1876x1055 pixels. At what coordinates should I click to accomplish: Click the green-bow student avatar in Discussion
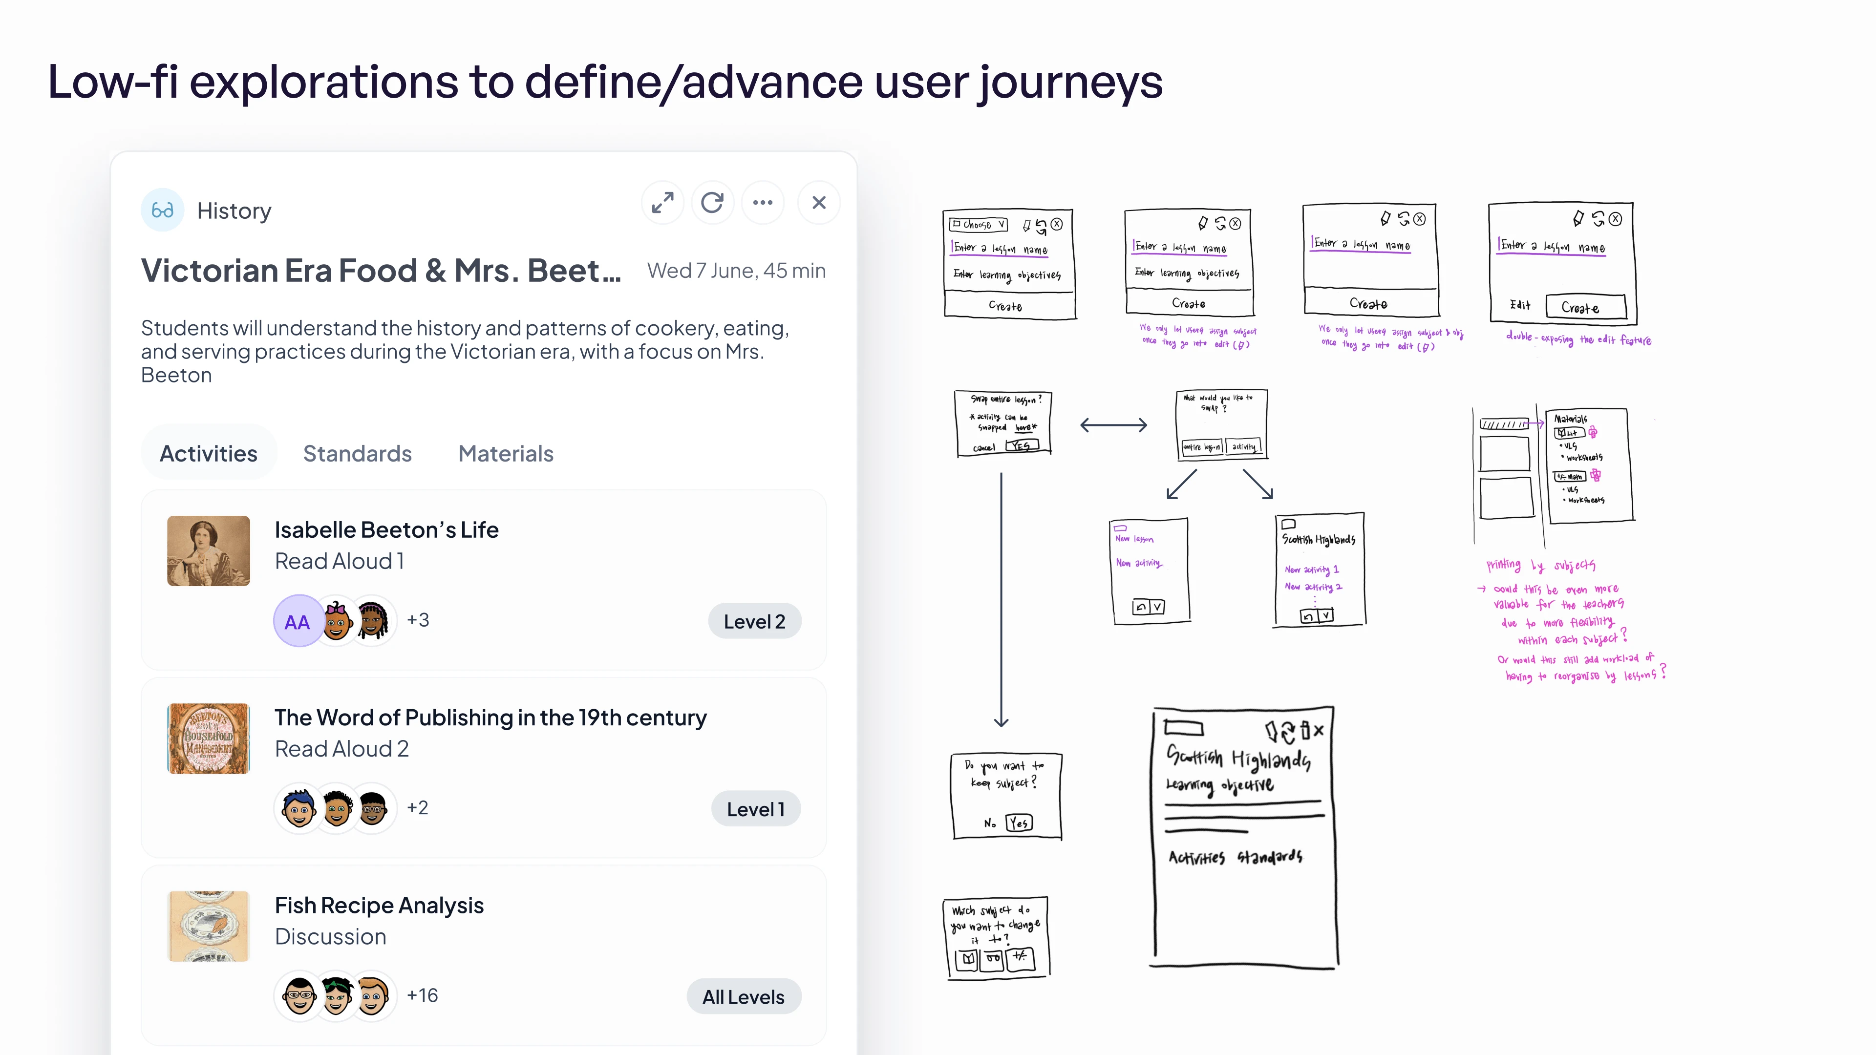tap(337, 995)
